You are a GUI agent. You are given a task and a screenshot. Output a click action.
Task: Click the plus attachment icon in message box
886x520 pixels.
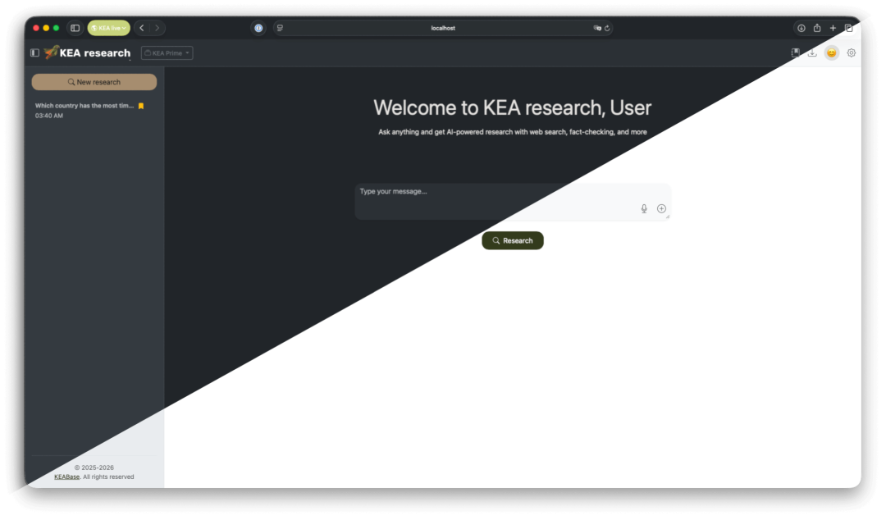(x=661, y=208)
